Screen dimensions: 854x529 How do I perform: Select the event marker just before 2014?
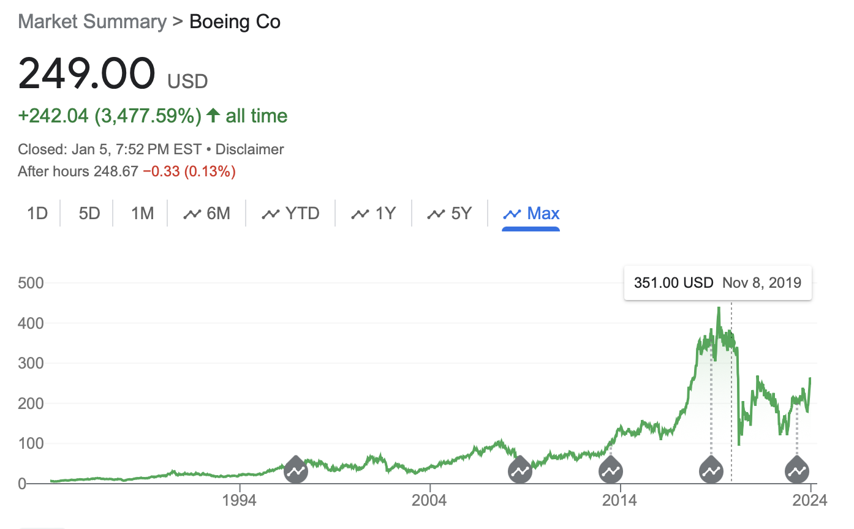tap(610, 471)
